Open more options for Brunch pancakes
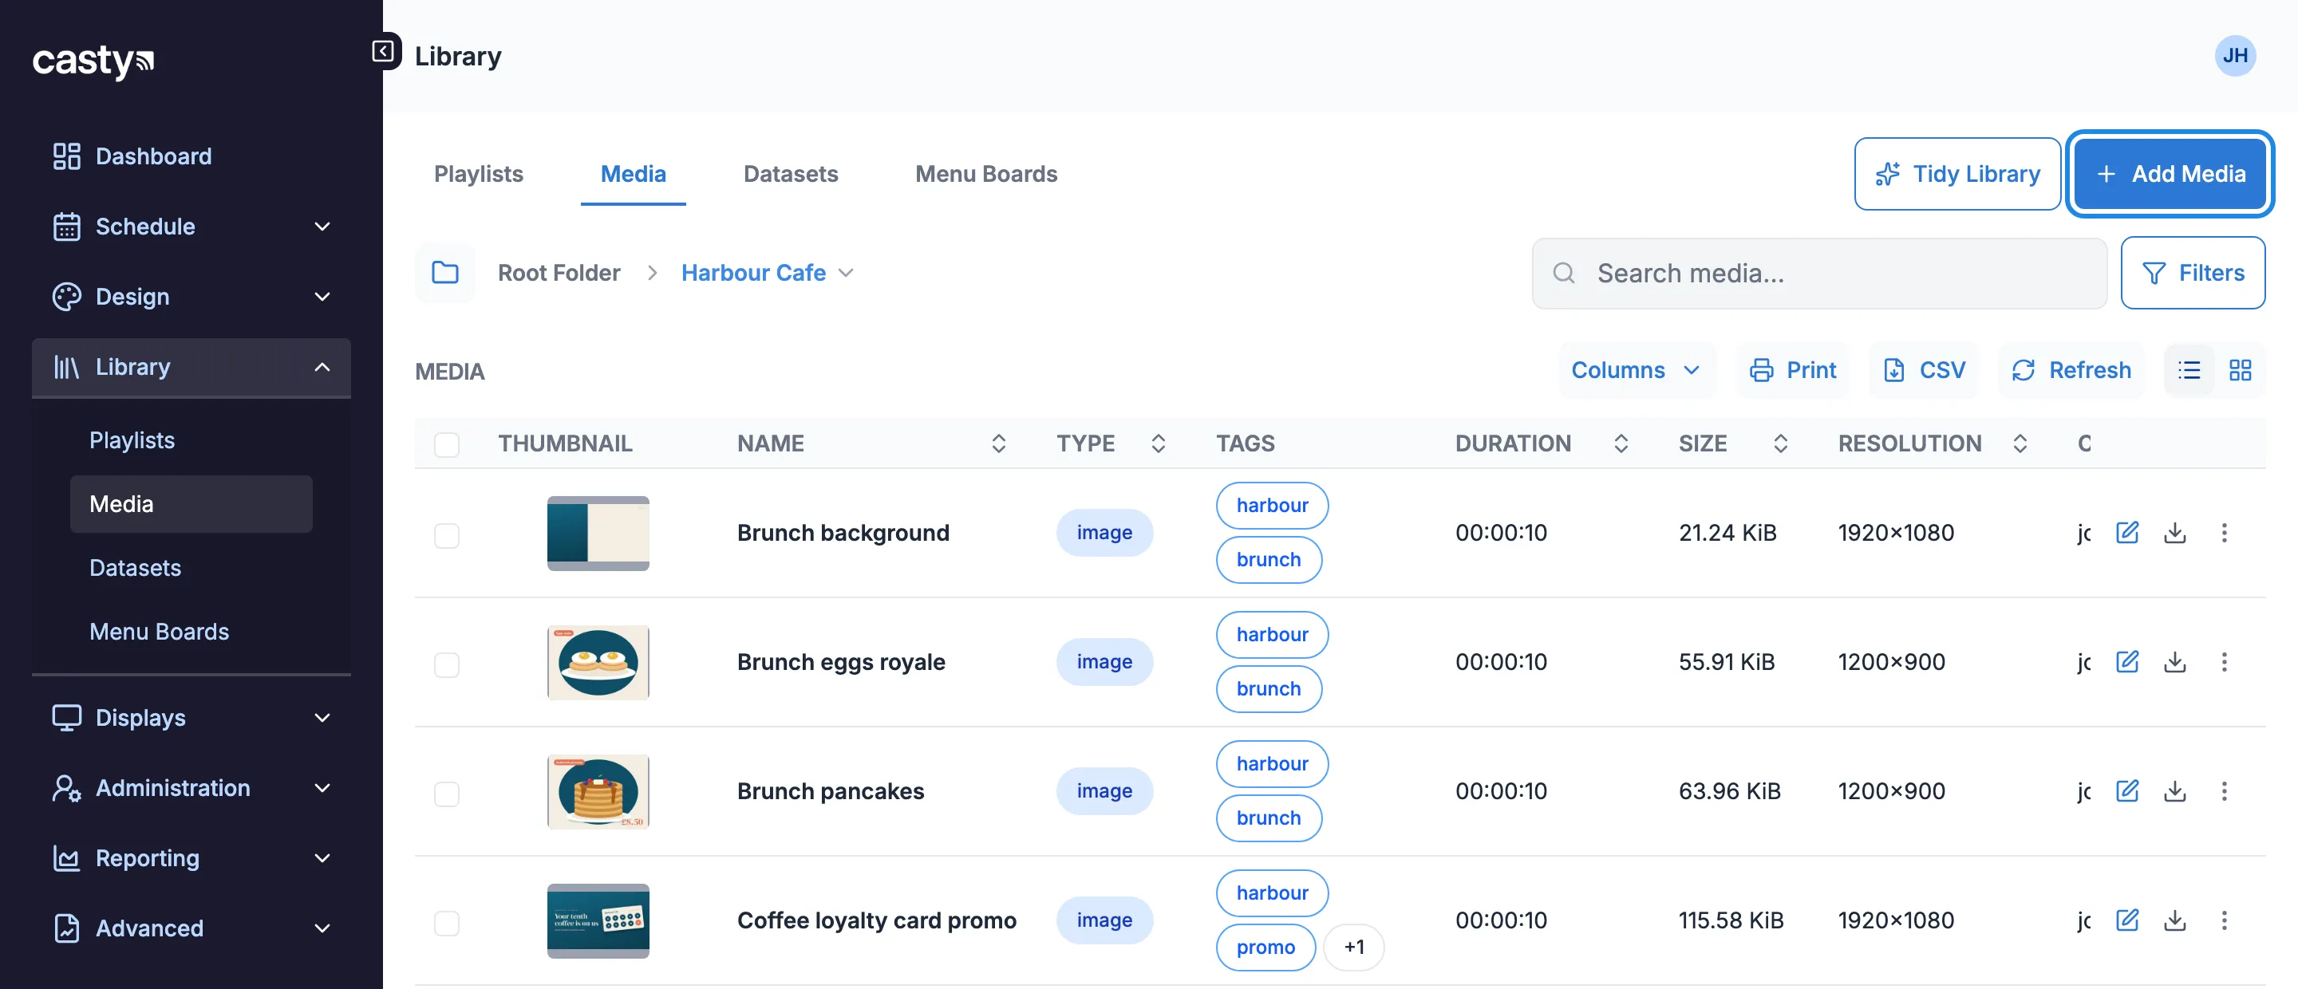Viewport: 2298px width, 989px height. point(2224,791)
